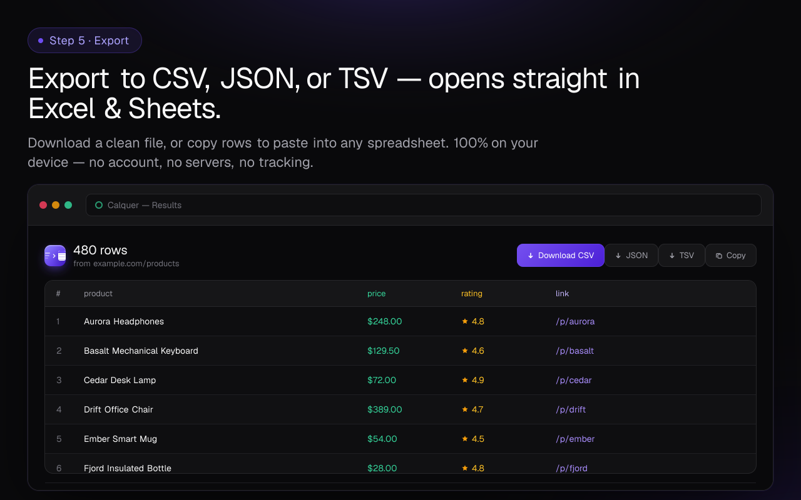
Task: Click the Step 5 · Export badge
Action: [x=84, y=41]
